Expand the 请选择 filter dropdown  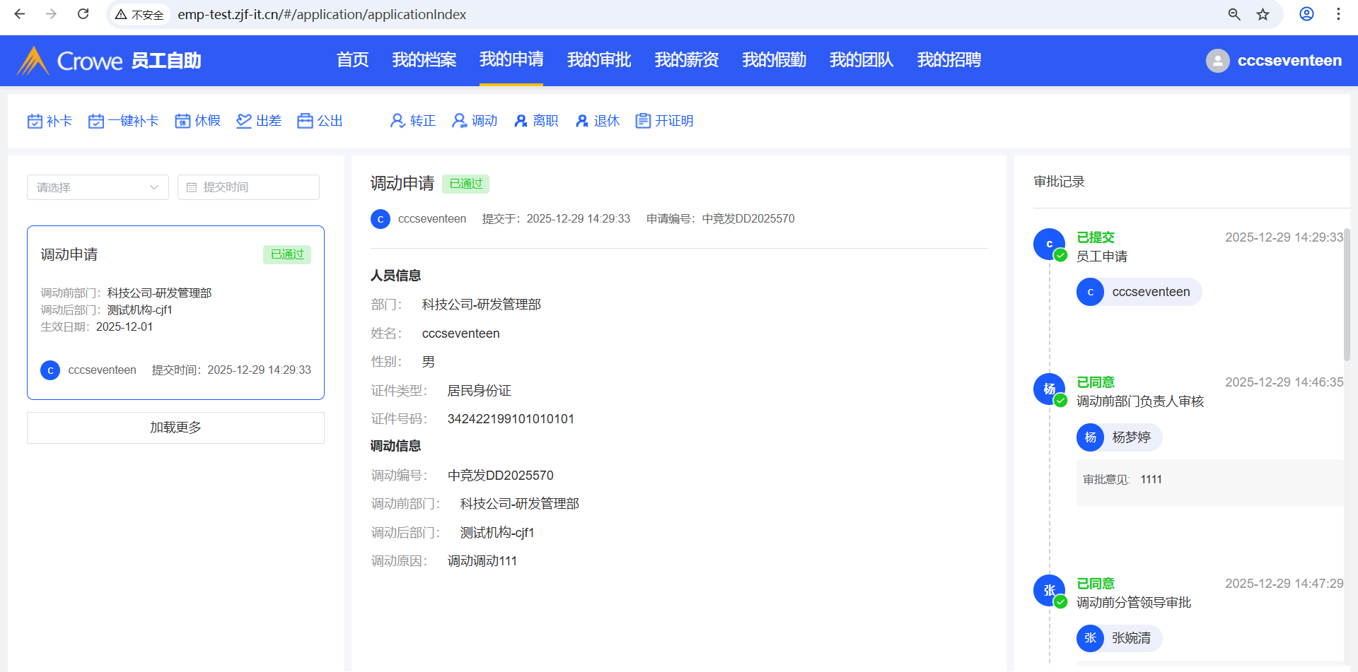98,187
